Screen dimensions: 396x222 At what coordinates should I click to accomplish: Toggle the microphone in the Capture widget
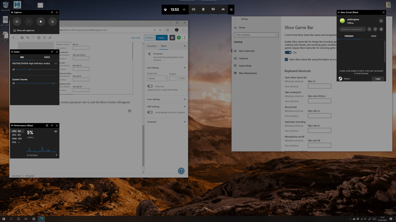[52, 21]
